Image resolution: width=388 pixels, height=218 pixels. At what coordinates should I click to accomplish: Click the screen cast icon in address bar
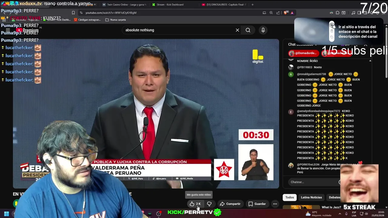264,13
